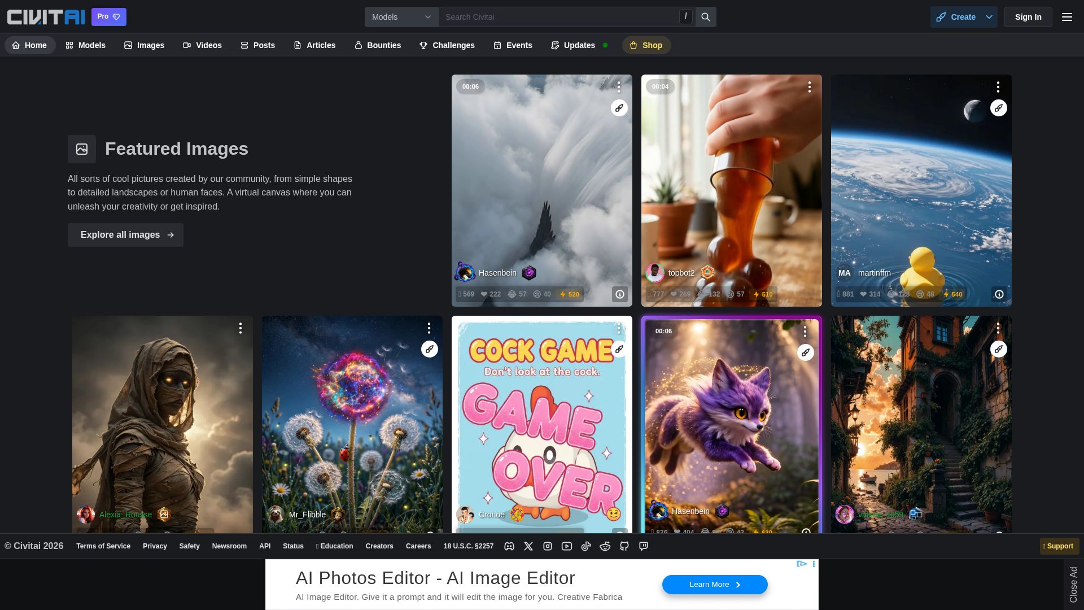Click the Instagram icon in footer
Viewport: 1084px width, 610px height.
pyautogui.click(x=548, y=546)
